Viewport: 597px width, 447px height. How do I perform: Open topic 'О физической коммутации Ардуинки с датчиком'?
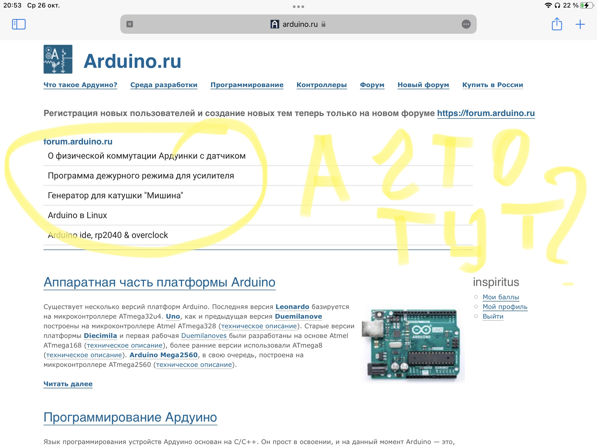tap(147, 156)
